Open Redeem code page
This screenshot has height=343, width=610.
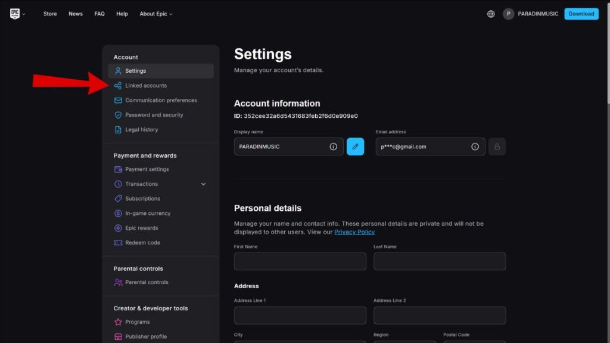click(142, 243)
